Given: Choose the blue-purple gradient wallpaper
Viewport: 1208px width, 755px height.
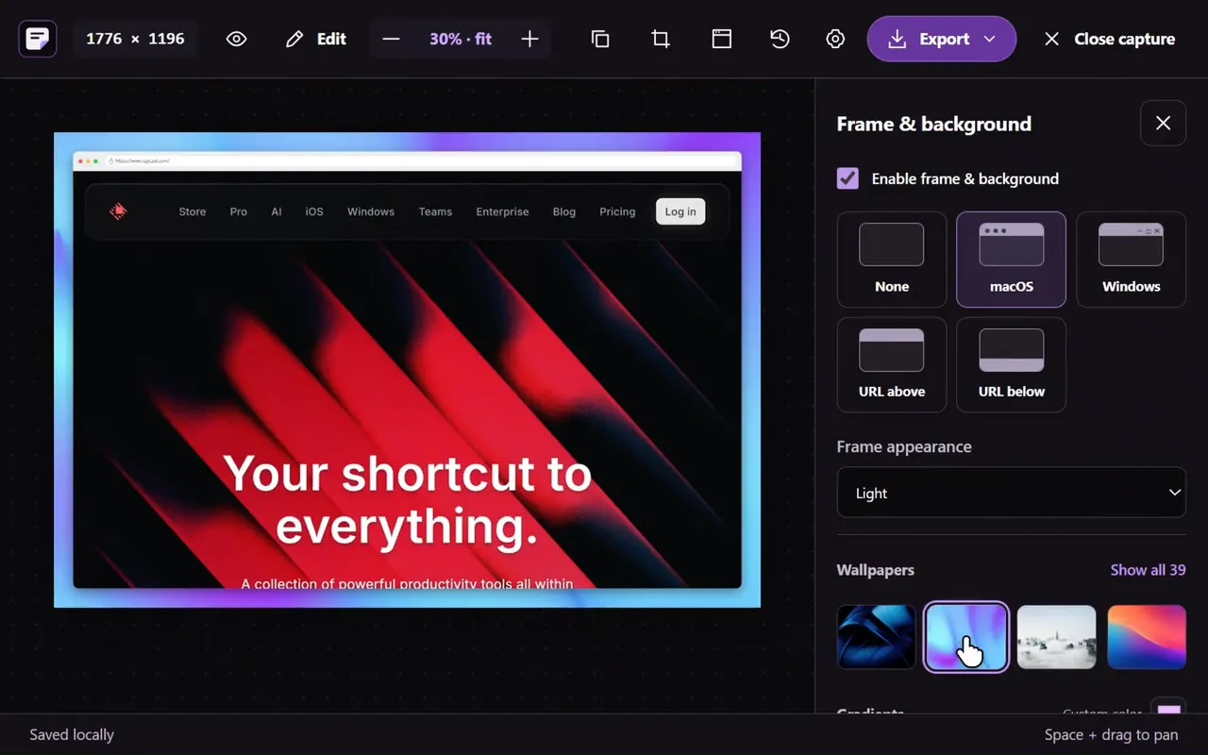Looking at the screenshot, I should click(966, 637).
